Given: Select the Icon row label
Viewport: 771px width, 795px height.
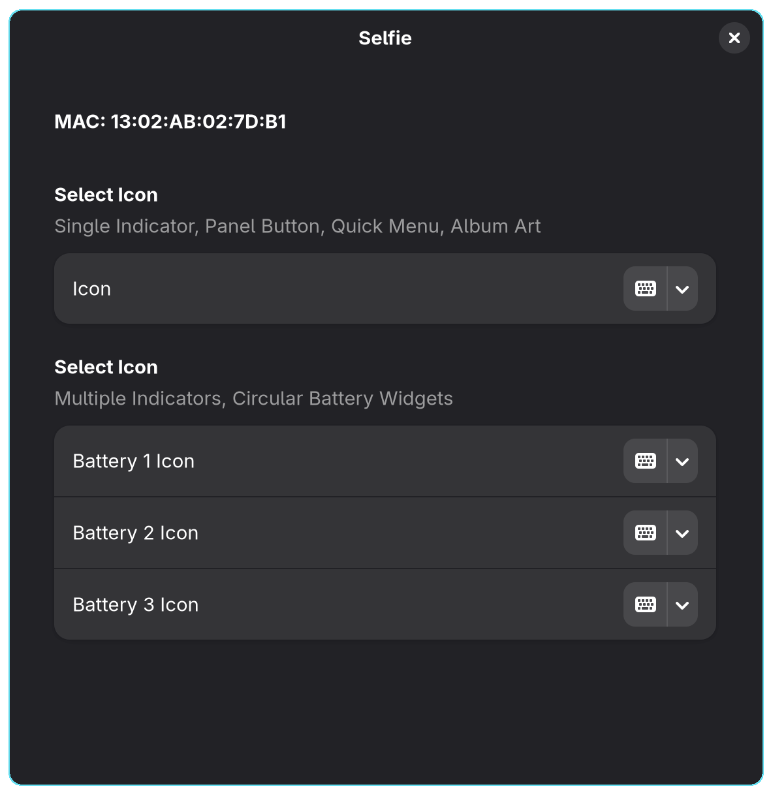Looking at the screenshot, I should point(92,288).
